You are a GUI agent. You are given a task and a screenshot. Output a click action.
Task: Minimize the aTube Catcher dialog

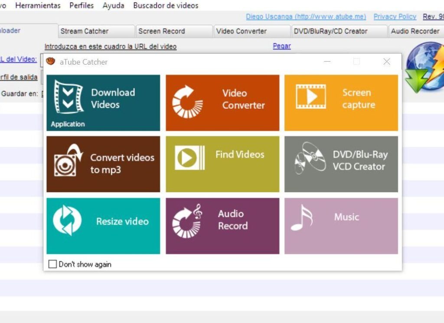coord(327,62)
